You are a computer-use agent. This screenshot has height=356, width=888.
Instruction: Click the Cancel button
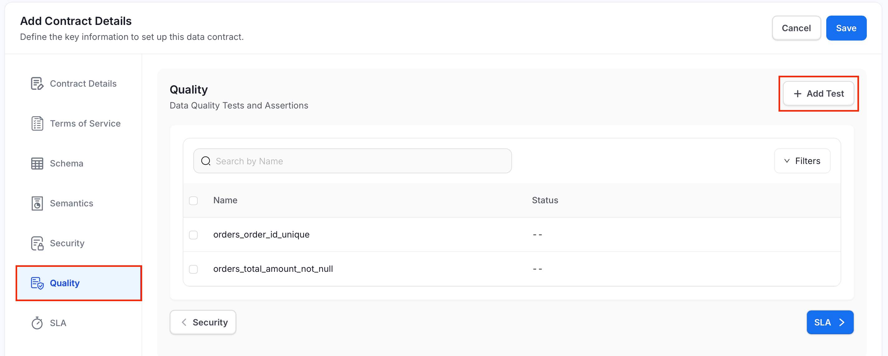tap(796, 28)
